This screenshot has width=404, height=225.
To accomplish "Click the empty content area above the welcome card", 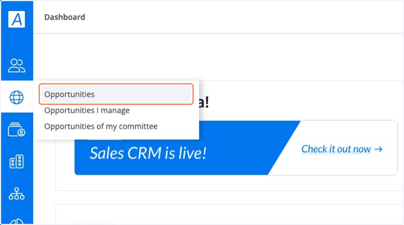I will (218, 57).
